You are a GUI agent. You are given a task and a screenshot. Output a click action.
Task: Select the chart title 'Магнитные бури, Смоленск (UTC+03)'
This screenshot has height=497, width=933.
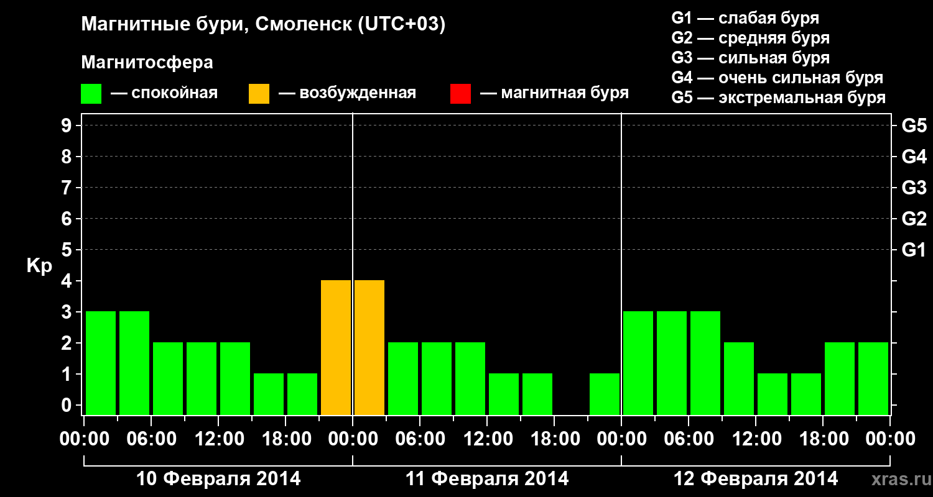[264, 25]
